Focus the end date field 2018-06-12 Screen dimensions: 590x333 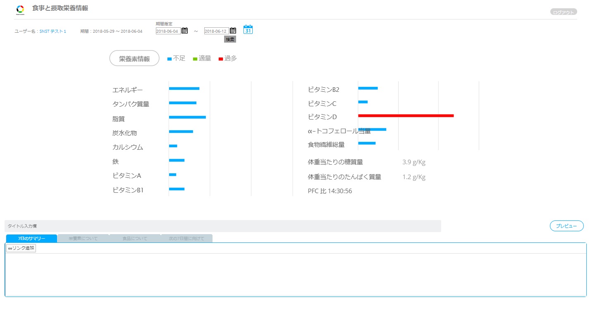point(216,31)
